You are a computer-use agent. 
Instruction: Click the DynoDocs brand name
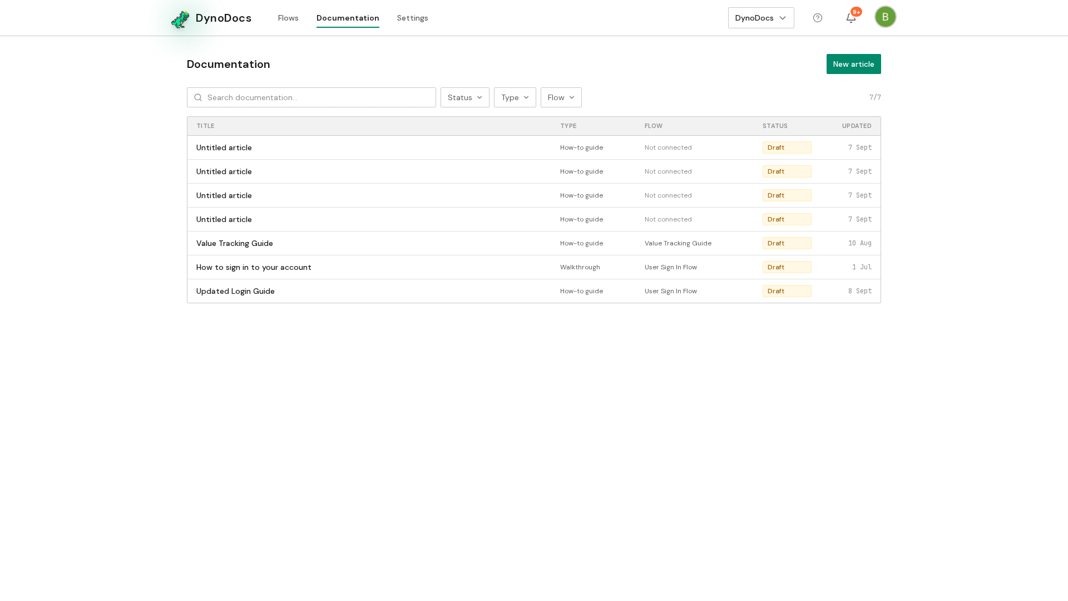pos(224,18)
